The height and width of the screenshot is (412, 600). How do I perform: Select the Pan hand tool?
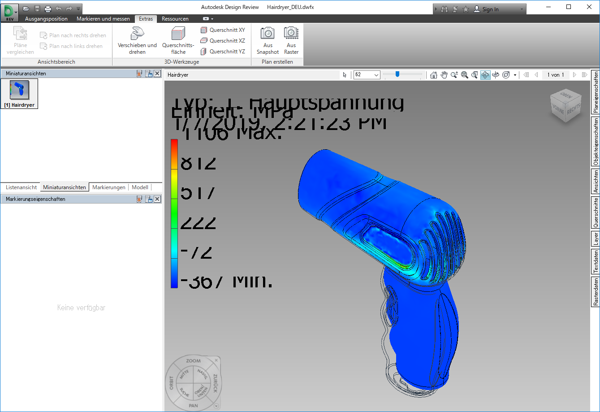click(444, 75)
